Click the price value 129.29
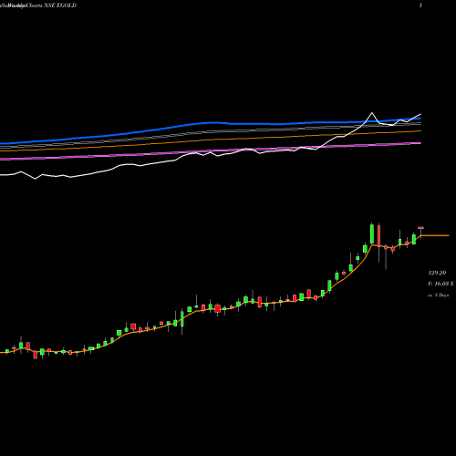 437,273
